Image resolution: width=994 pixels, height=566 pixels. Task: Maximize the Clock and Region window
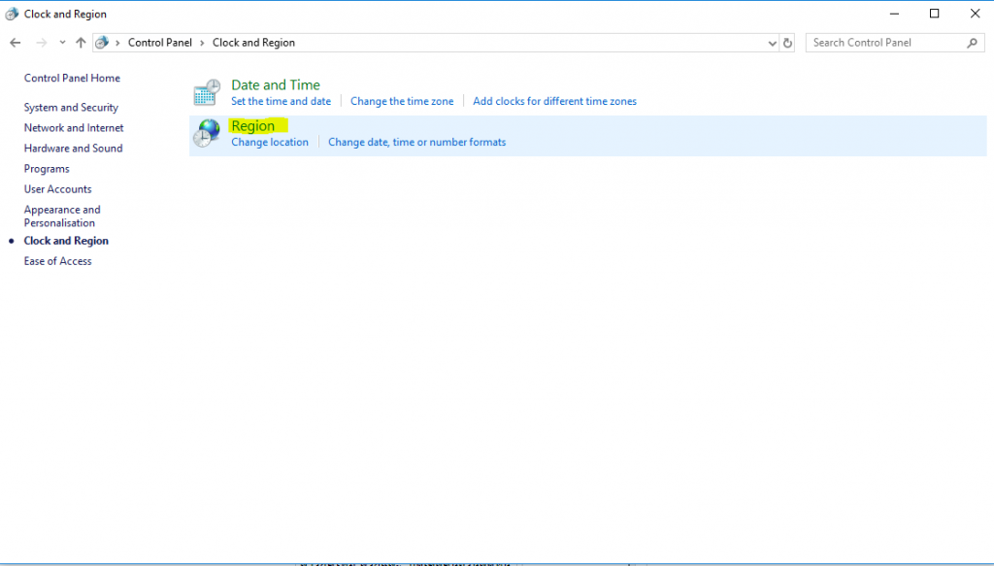click(x=935, y=14)
